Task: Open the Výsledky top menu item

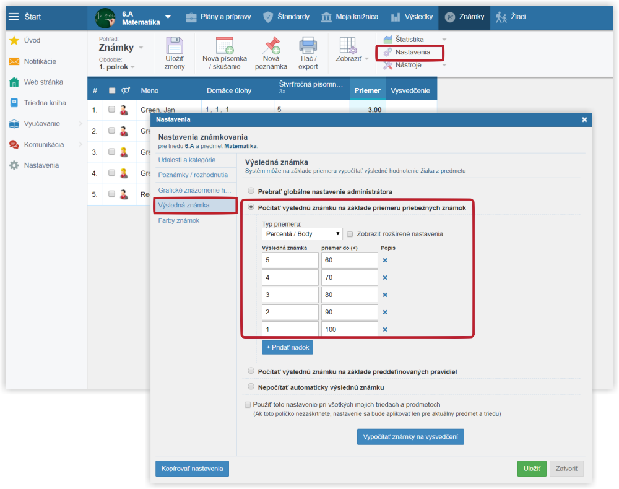Action: coord(412,17)
